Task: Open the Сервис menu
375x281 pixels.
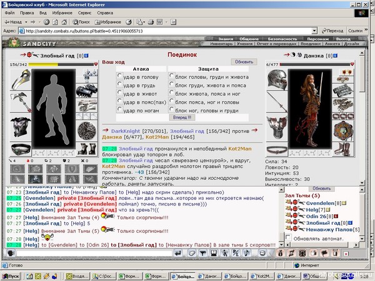Action: (x=84, y=13)
